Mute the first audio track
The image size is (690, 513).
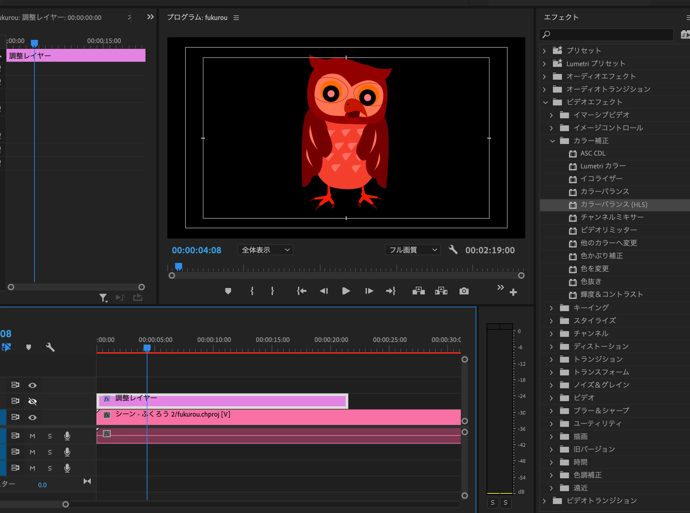click(33, 436)
